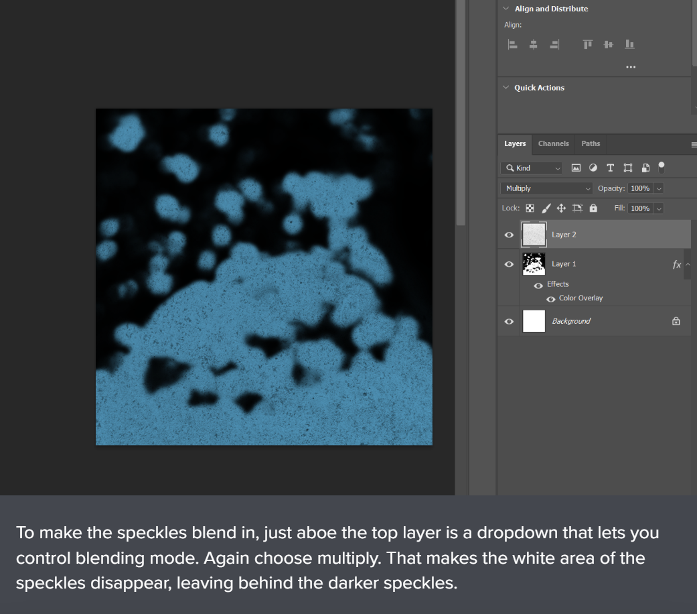Prevent artboard auto-nesting lock icon

[577, 208]
